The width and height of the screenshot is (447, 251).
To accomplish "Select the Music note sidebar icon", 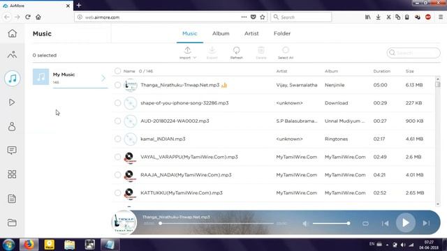I will tap(12, 78).
